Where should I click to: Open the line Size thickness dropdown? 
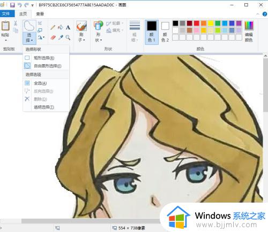point(135,32)
